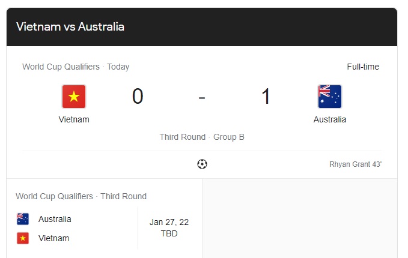Click the large Australia flag icon

[x=330, y=97]
